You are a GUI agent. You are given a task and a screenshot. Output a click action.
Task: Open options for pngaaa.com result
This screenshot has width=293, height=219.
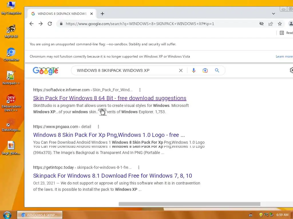point(98,127)
